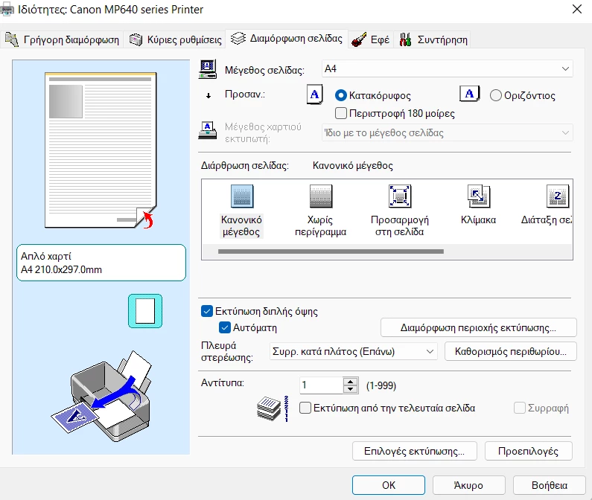This screenshot has height=500, width=592.
Task: Decrease copies with the down spinner arrow
Action: 351,389
